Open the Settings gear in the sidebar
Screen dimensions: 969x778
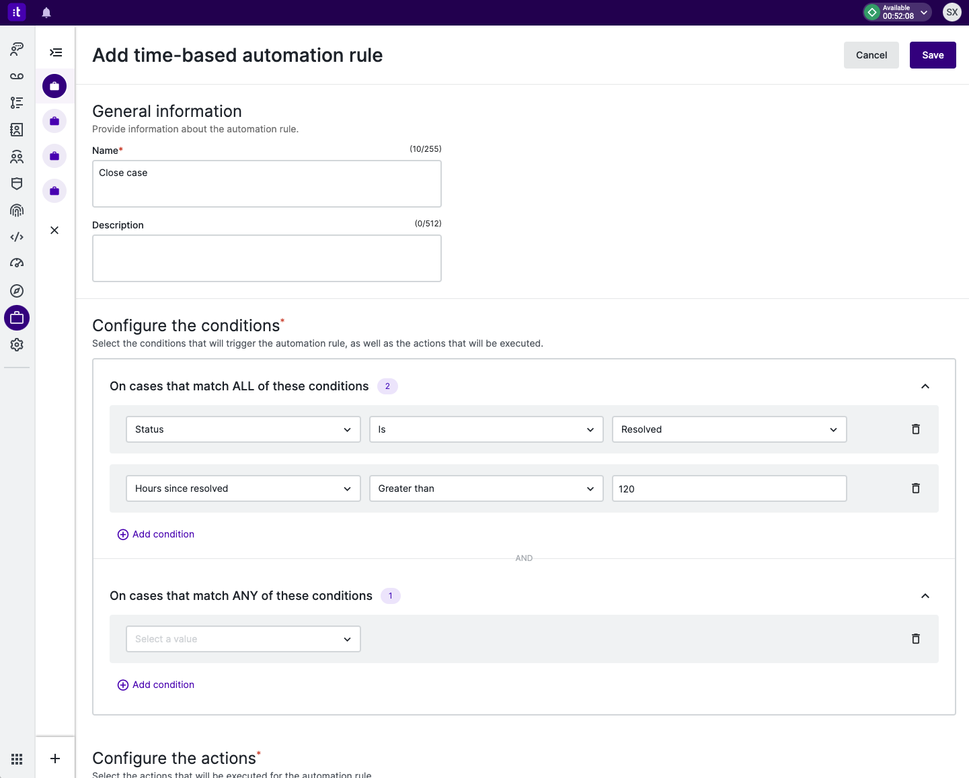pos(16,345)
